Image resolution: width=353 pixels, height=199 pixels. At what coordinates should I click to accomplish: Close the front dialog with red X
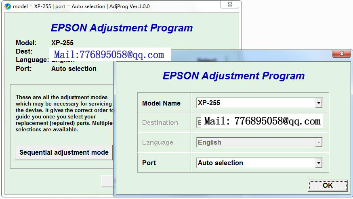[x=341, y=54]
